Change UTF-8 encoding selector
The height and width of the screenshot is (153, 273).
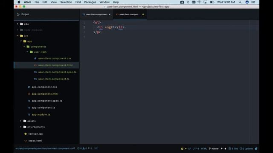click(196, 149)
